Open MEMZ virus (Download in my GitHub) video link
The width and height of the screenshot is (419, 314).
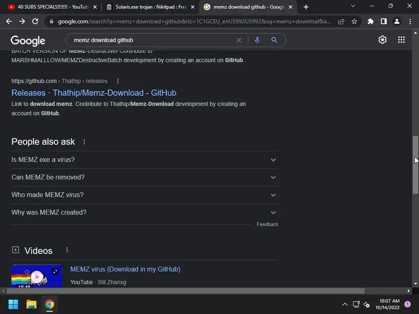tap(125, 269)
